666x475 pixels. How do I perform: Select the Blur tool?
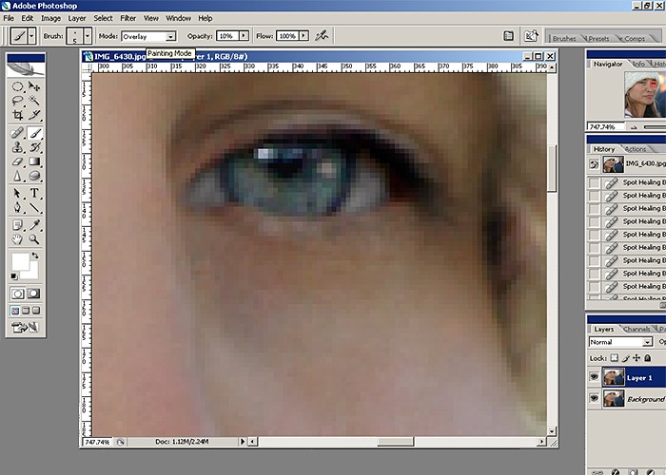pyautogui.click(x=17, y=175)
